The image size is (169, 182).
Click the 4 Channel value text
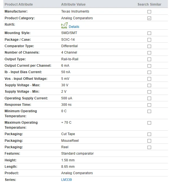point(69,52)
